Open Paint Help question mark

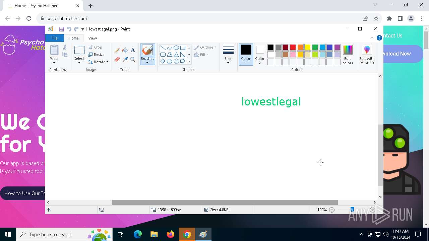[379, 38]
